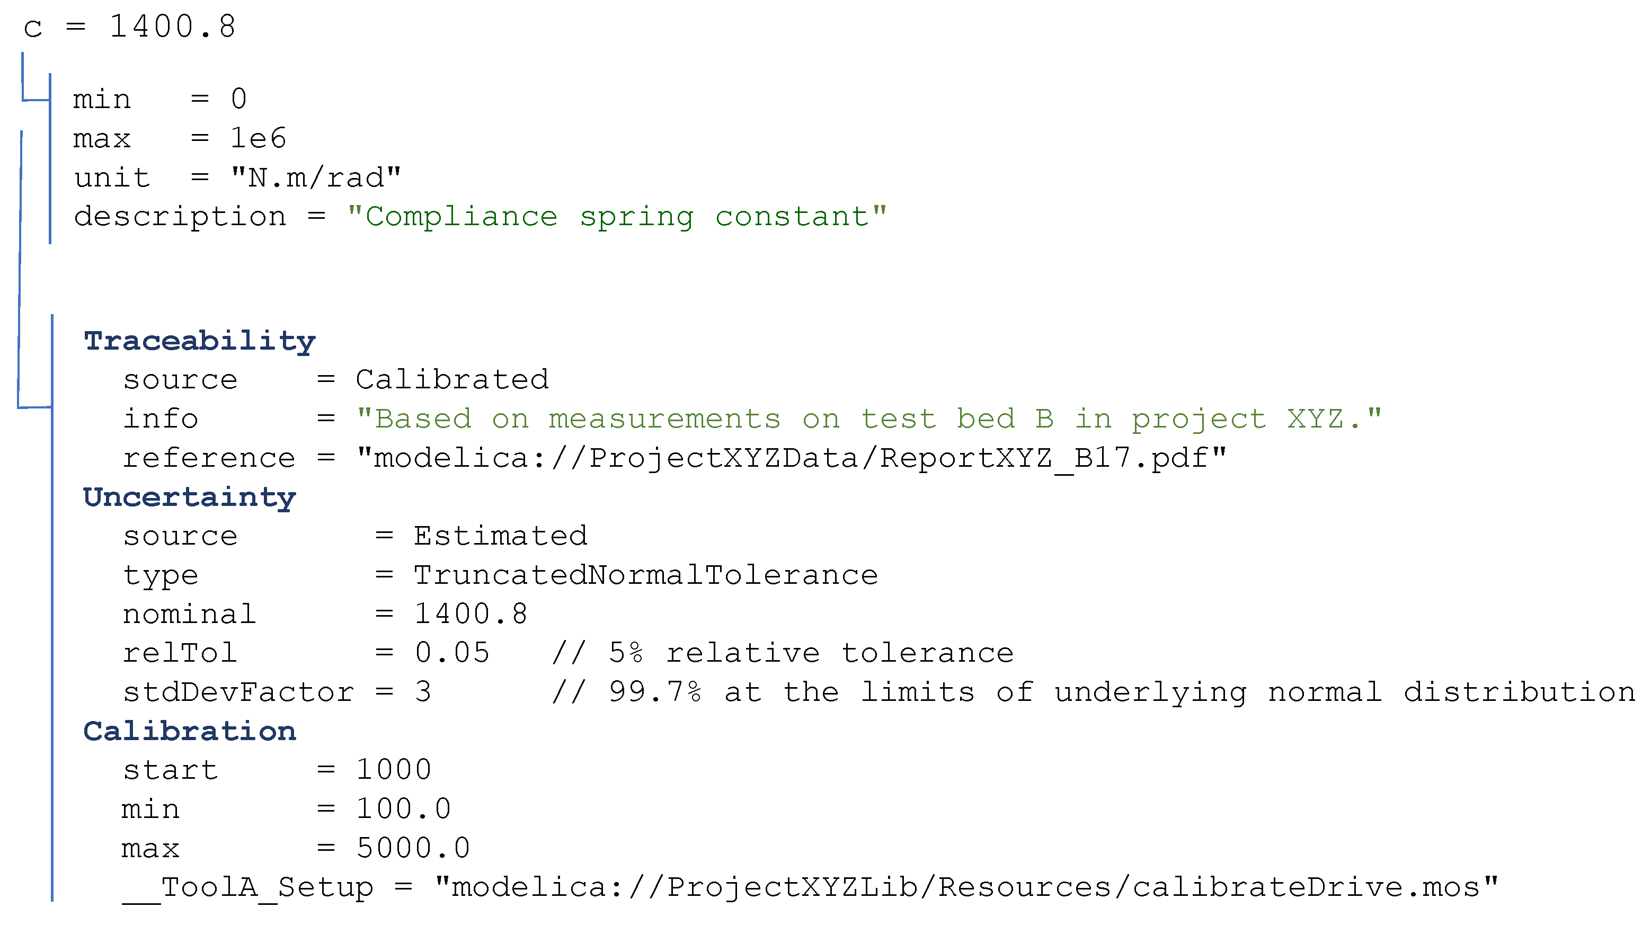This screenshot has height=925, width=1642.
Task: Click the Calibration section heading
Action: pyautogui.click(x=189, y=731)
